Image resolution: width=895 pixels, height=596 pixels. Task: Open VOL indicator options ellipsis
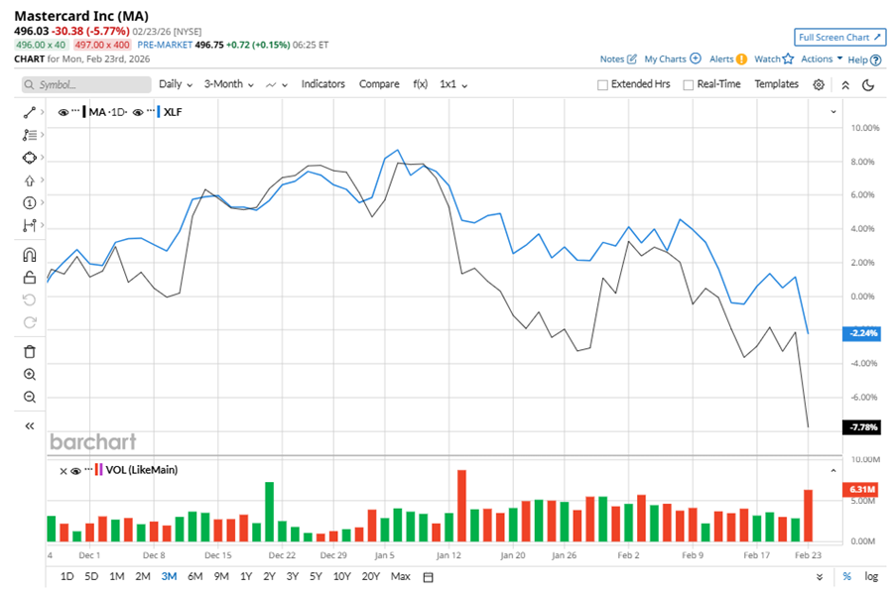pos(88,469)
